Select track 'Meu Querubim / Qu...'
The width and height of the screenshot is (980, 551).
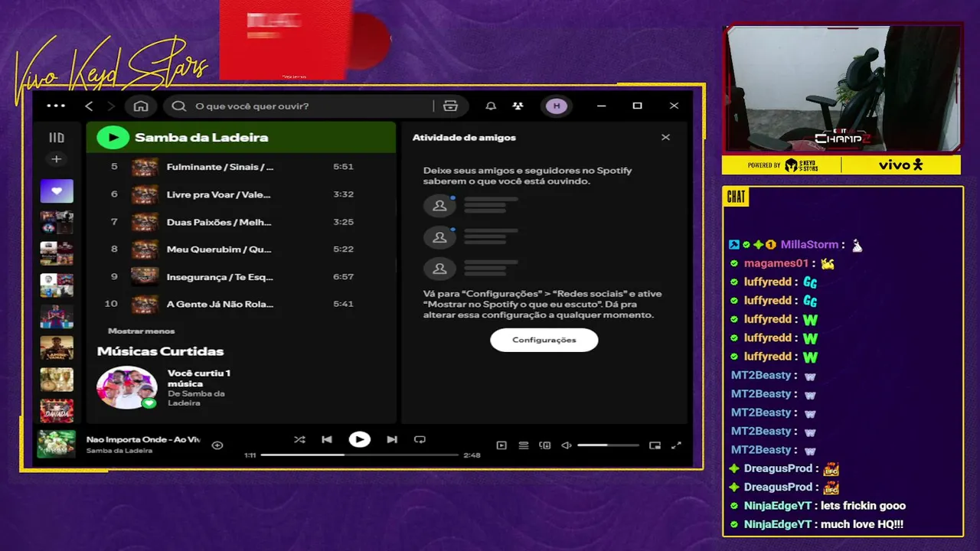(x=220, y=249)
